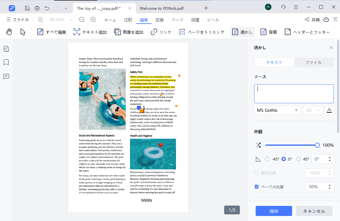Viewport: 340px width, 221px height.
Task: Select the 45° rotation radio button
Action: tap(299, 159)
